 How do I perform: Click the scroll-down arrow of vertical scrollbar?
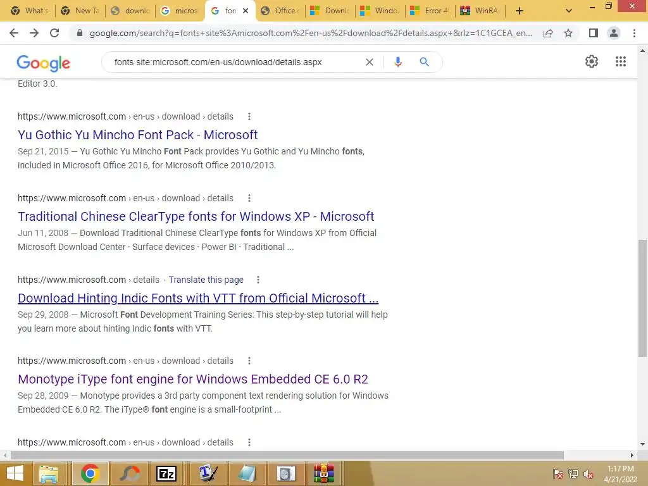643,444
